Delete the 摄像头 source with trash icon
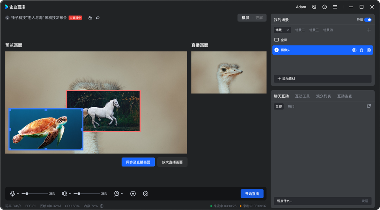The height and width of the screenshot is (210, 380). click(x=361, y=50)
